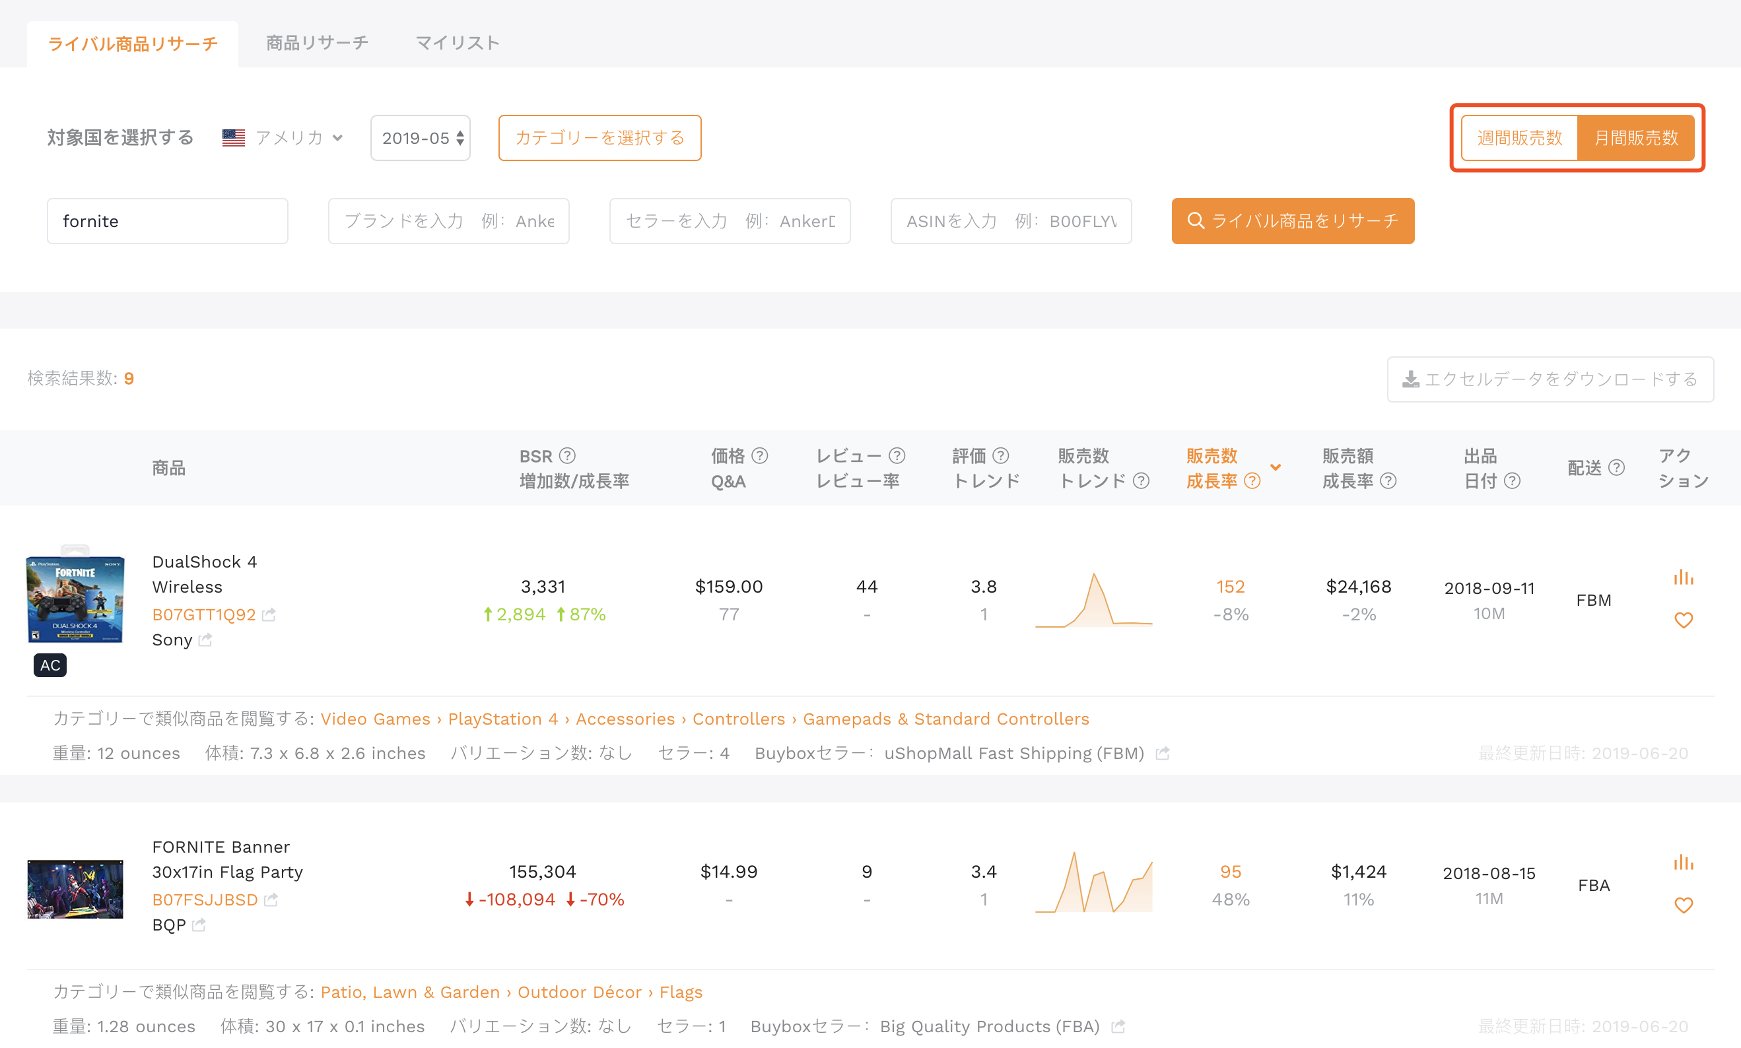Open external link icon next to Sony brand
1741x1048 pixels.
pyautogui.click(x=205, y=639)
